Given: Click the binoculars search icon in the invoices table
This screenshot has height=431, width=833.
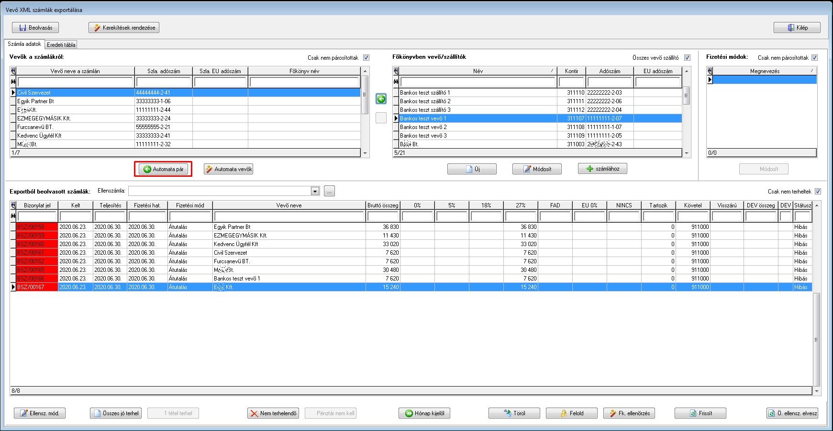Looking at the screenshot, I should (13, 216).
